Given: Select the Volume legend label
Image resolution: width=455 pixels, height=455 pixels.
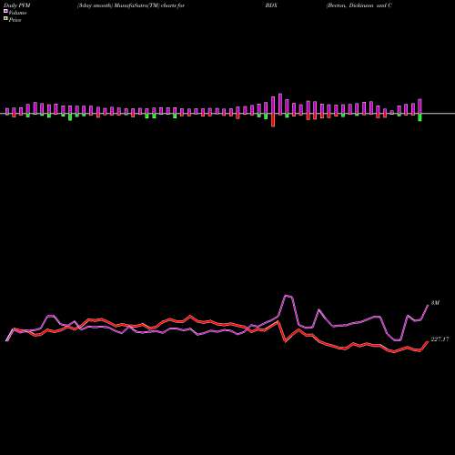Looking at the screenshot, I should click(x=17, y=13).
